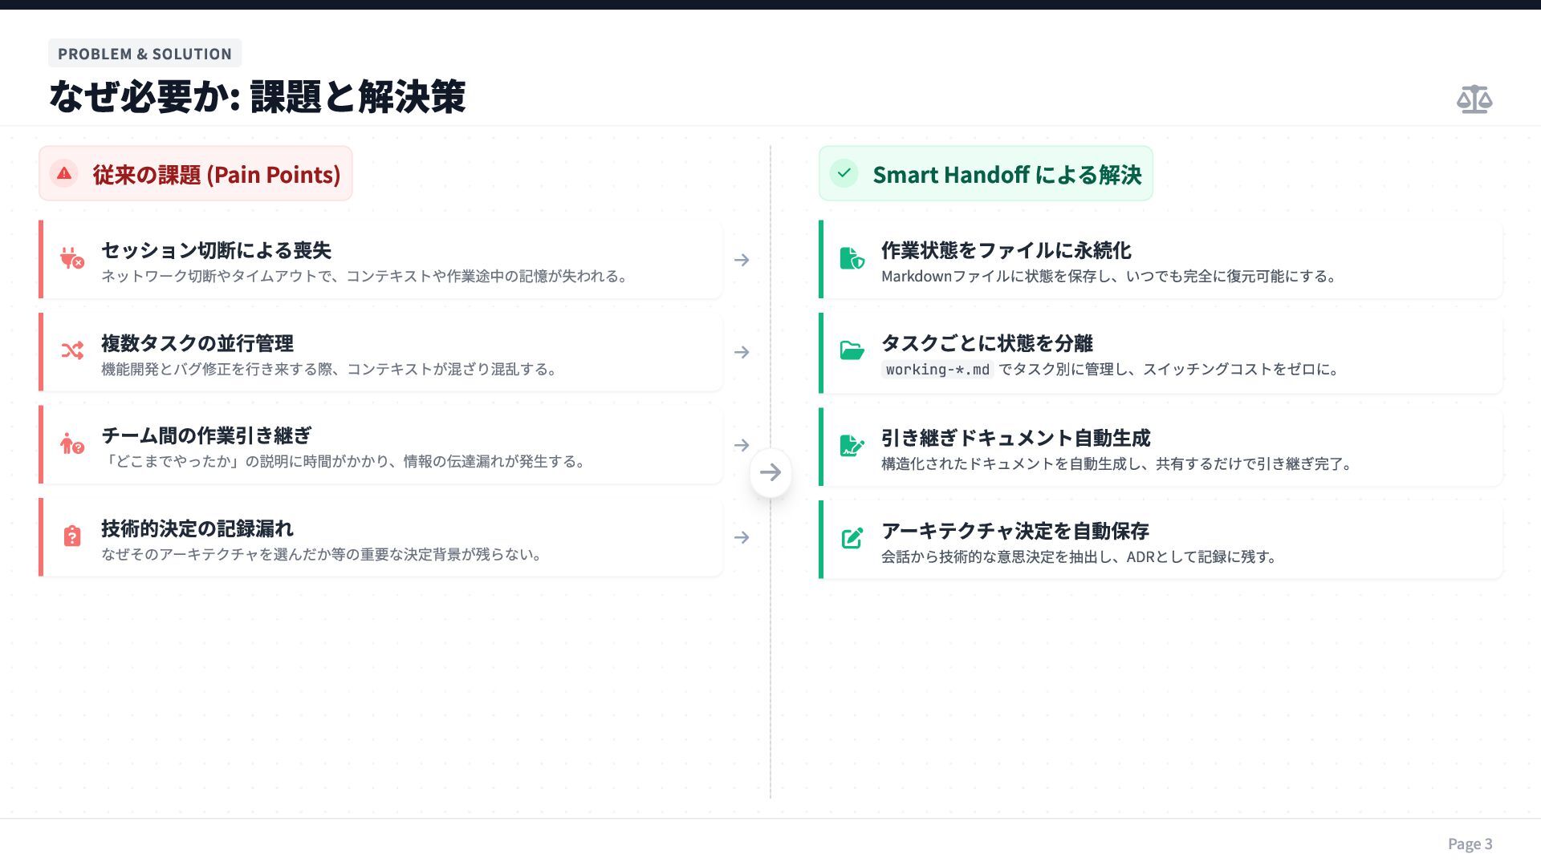
Task: Click the red warning triangle icon
Action: point(64,173)
